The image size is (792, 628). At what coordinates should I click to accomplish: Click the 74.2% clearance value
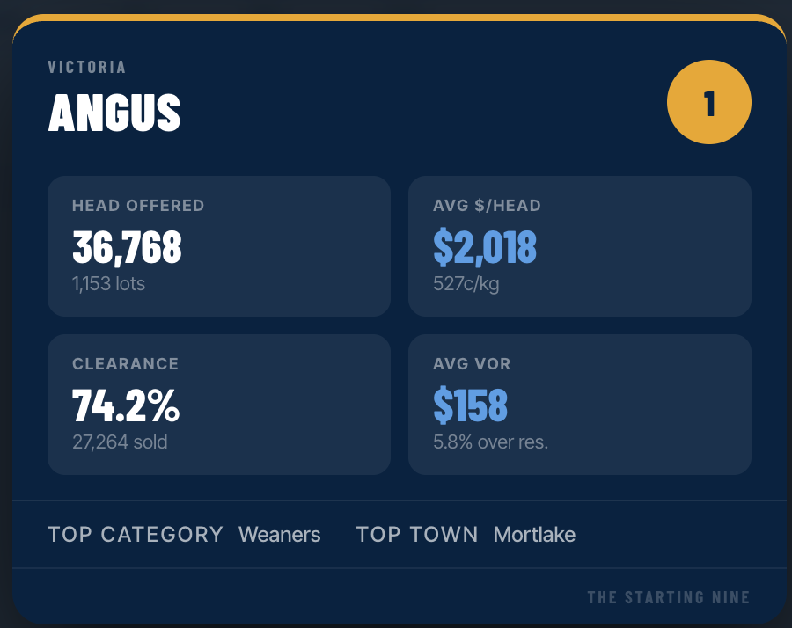(126, 405)
